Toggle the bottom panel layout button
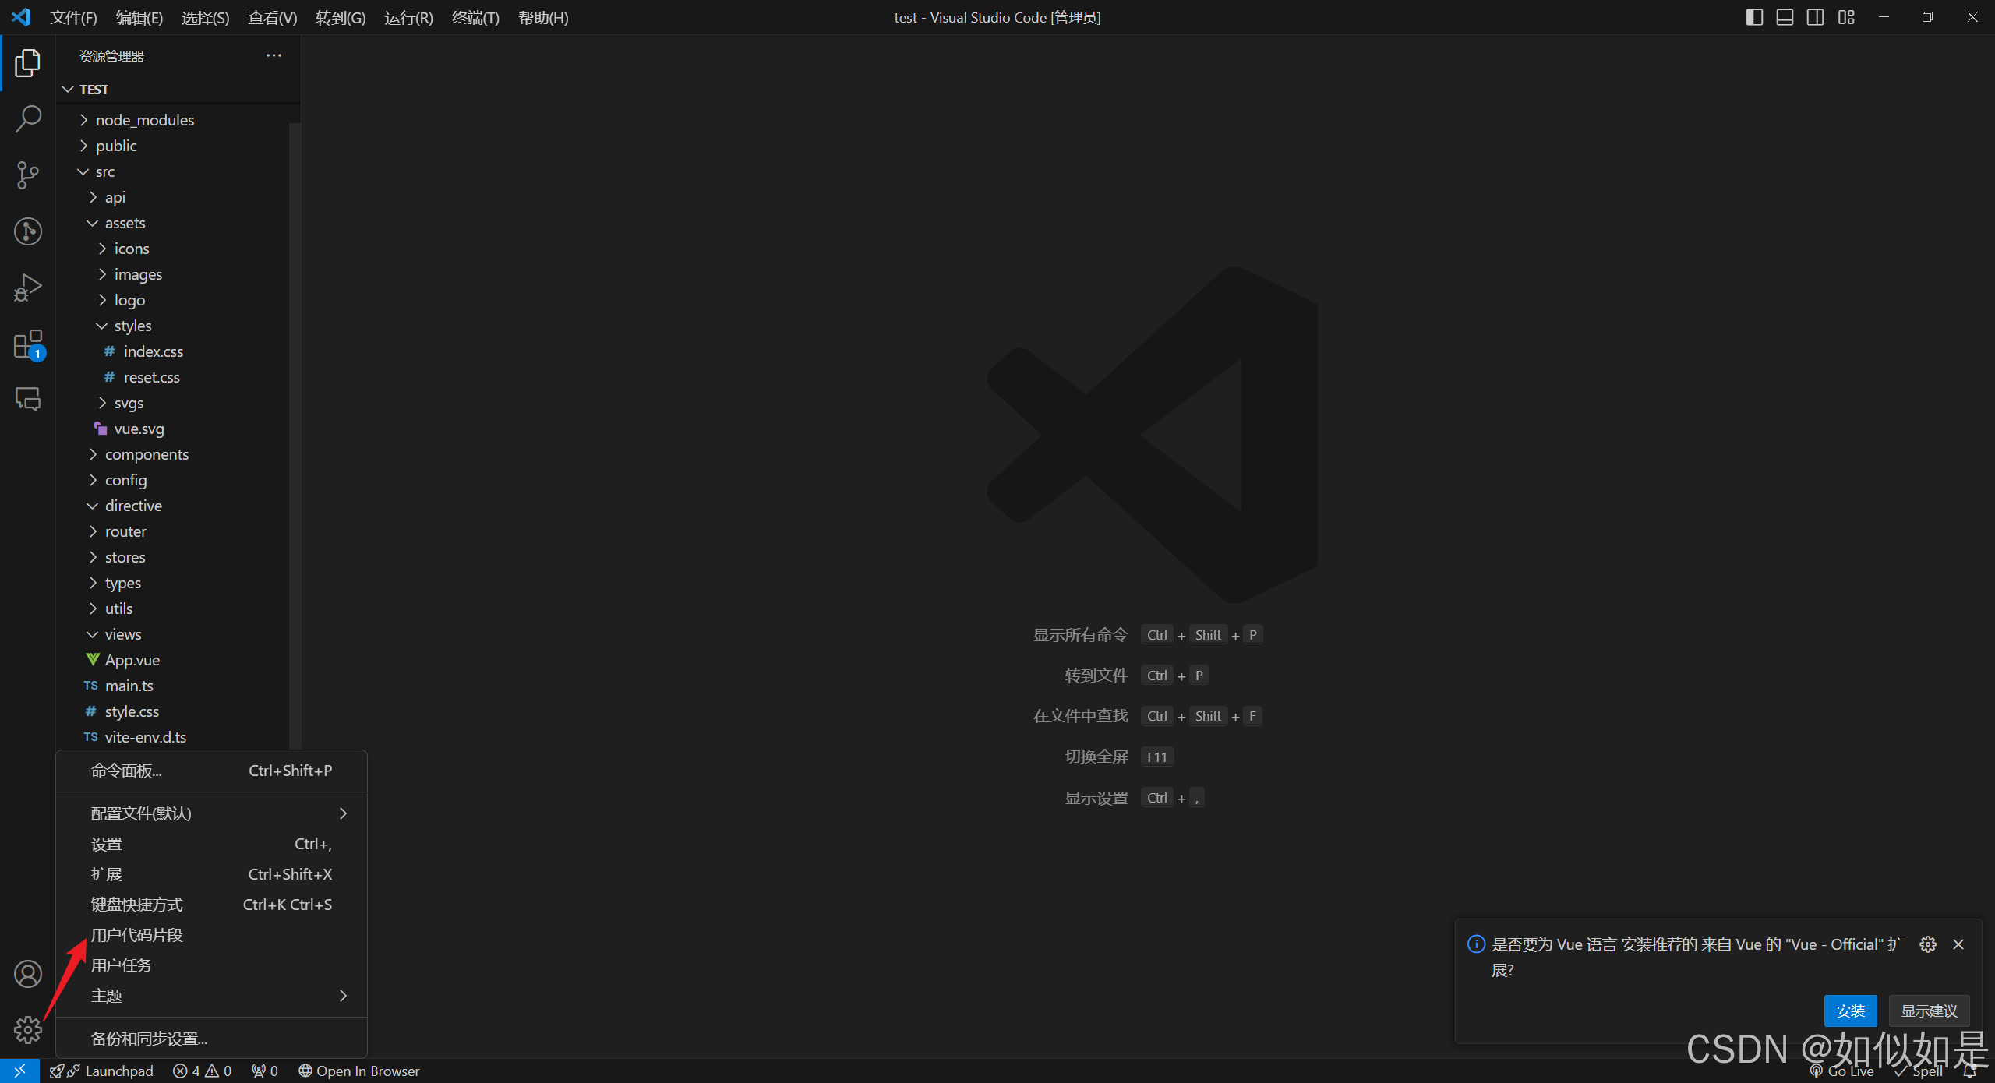 [1785, 17]
